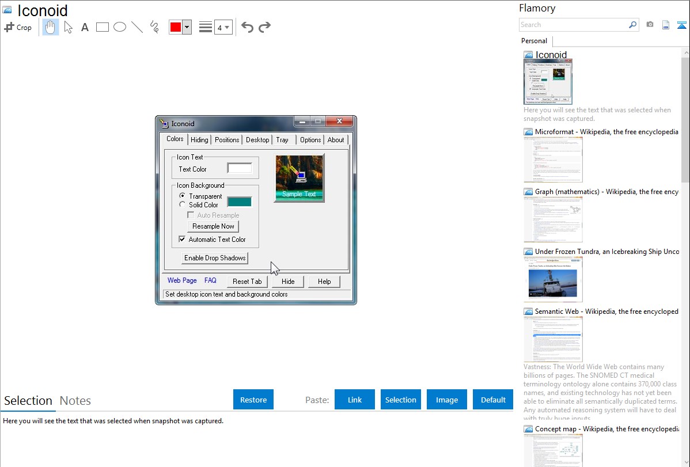This screenshot has height=467, width=690.
Task: Click the icon beside Concept map snapshot
Action: click(x=528, y=429)
